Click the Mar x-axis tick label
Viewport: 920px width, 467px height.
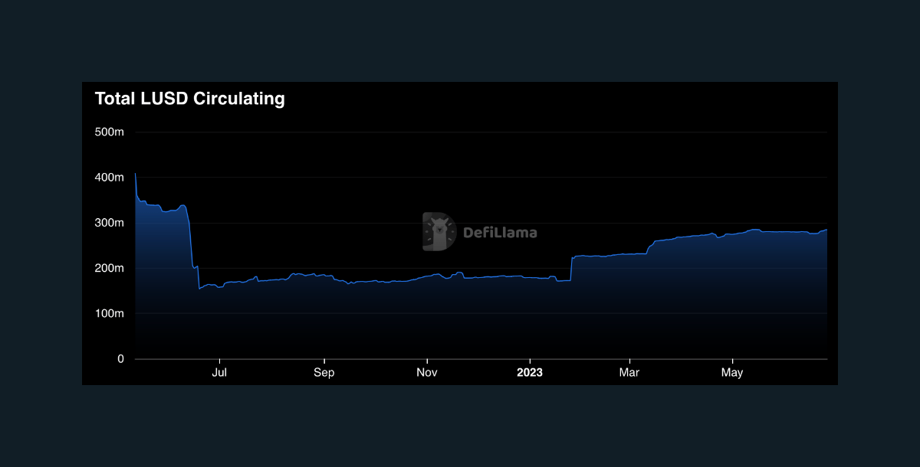[x=629, y=373]
